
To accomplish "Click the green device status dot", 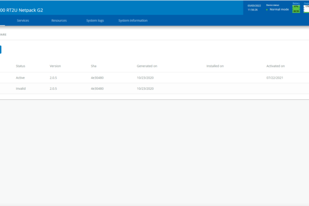I will point(267,10).
